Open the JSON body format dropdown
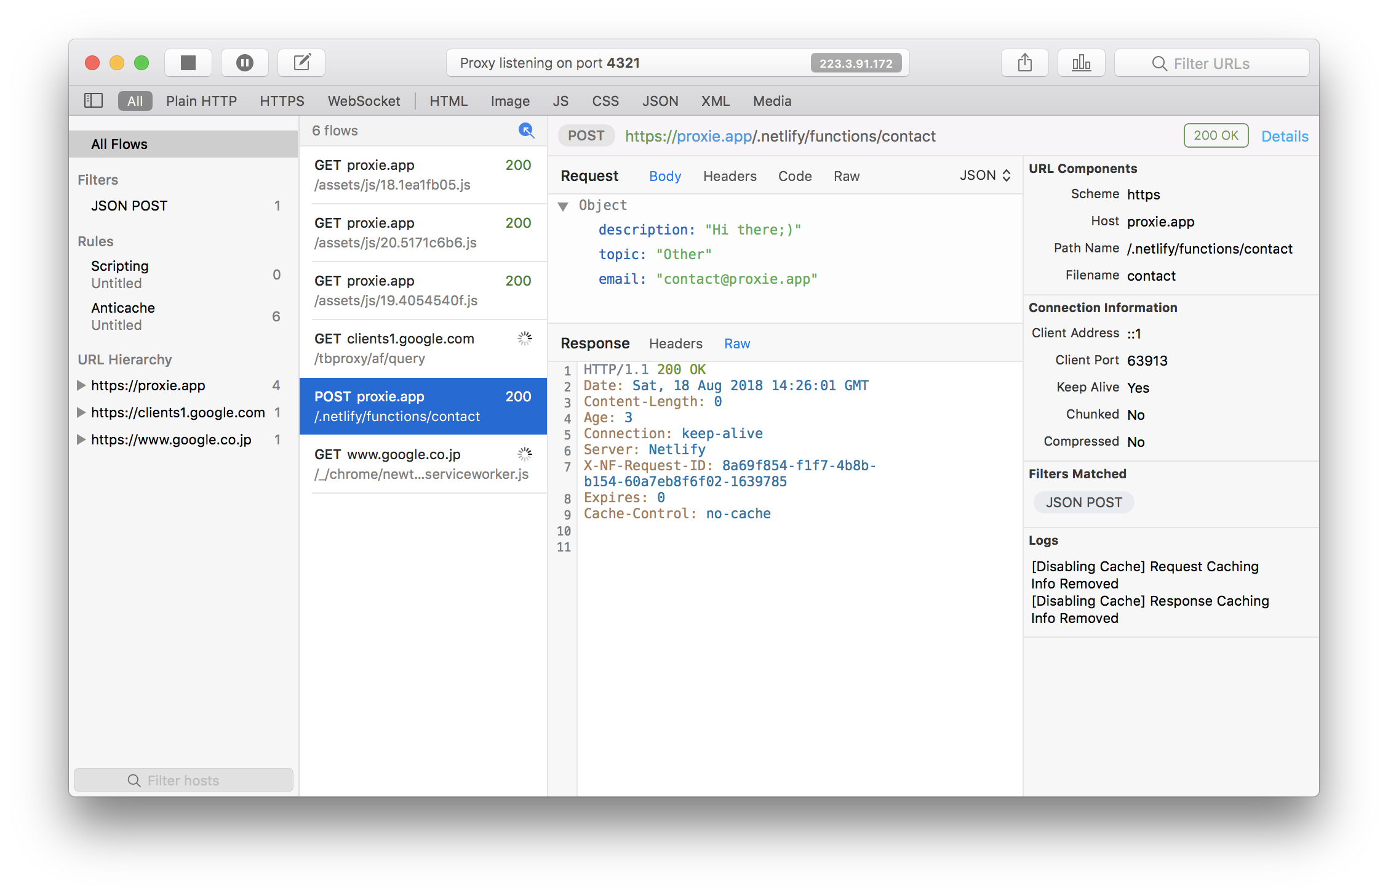This screenshot has height=895, width=1388. [x=984, y=175]
